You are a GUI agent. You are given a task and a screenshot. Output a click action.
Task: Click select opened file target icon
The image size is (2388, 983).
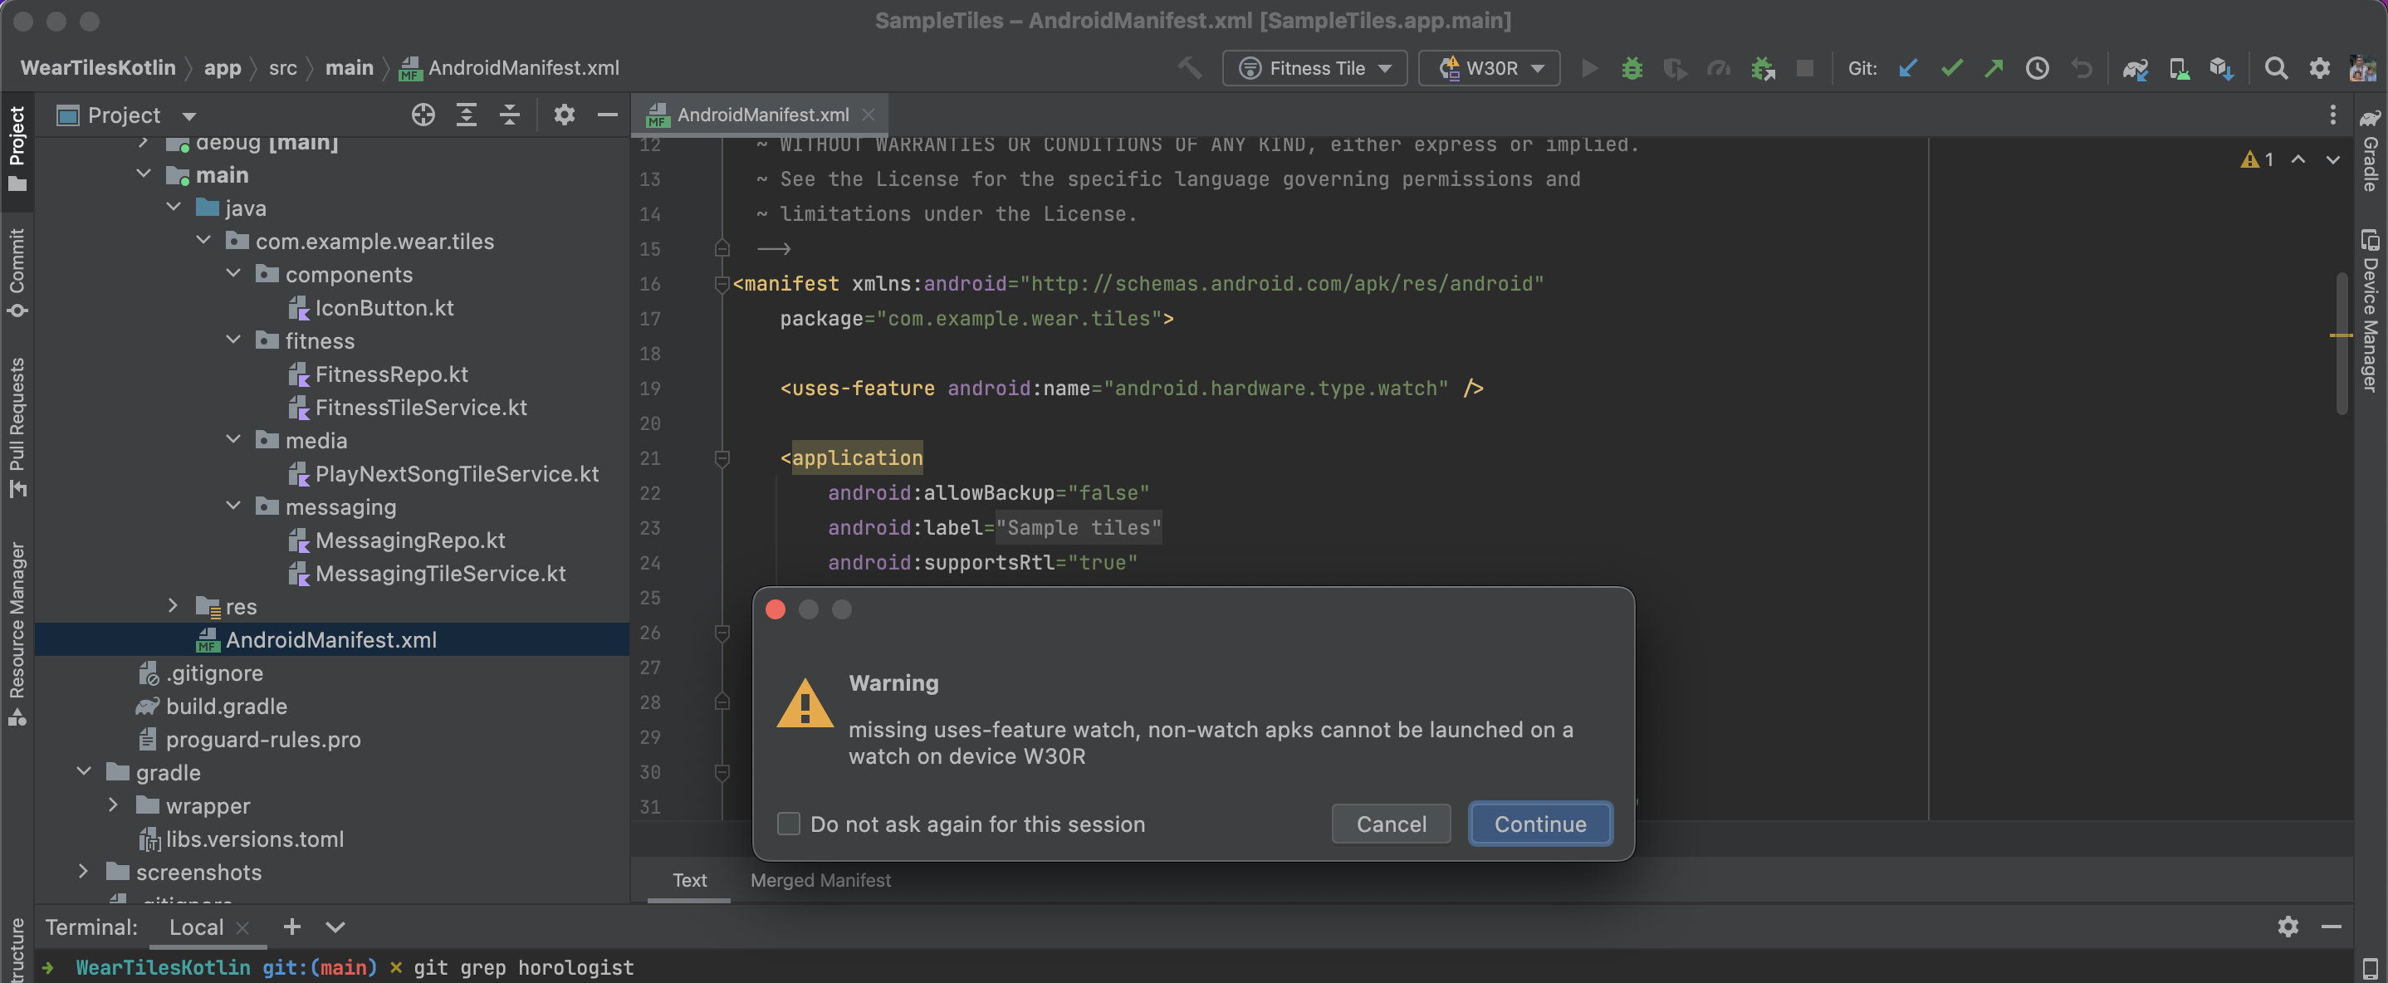(423, 115)
